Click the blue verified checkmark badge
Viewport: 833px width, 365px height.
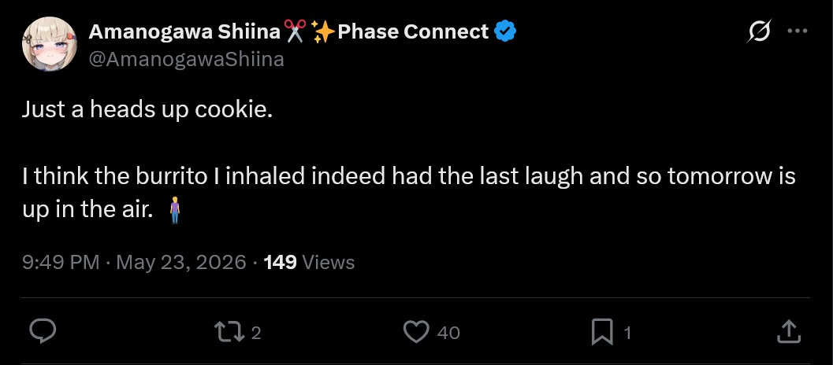[505, 31]
